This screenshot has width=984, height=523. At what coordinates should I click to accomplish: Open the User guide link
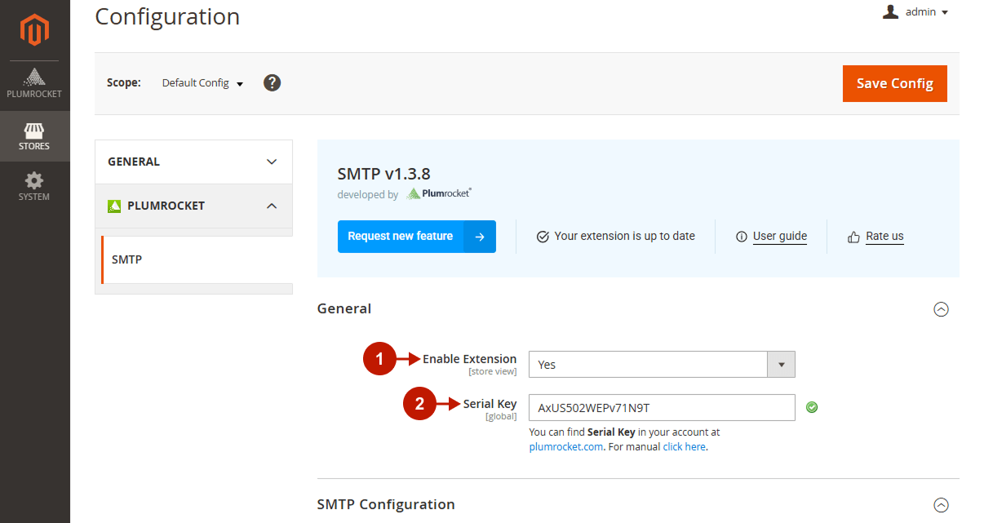click(780, 237)
